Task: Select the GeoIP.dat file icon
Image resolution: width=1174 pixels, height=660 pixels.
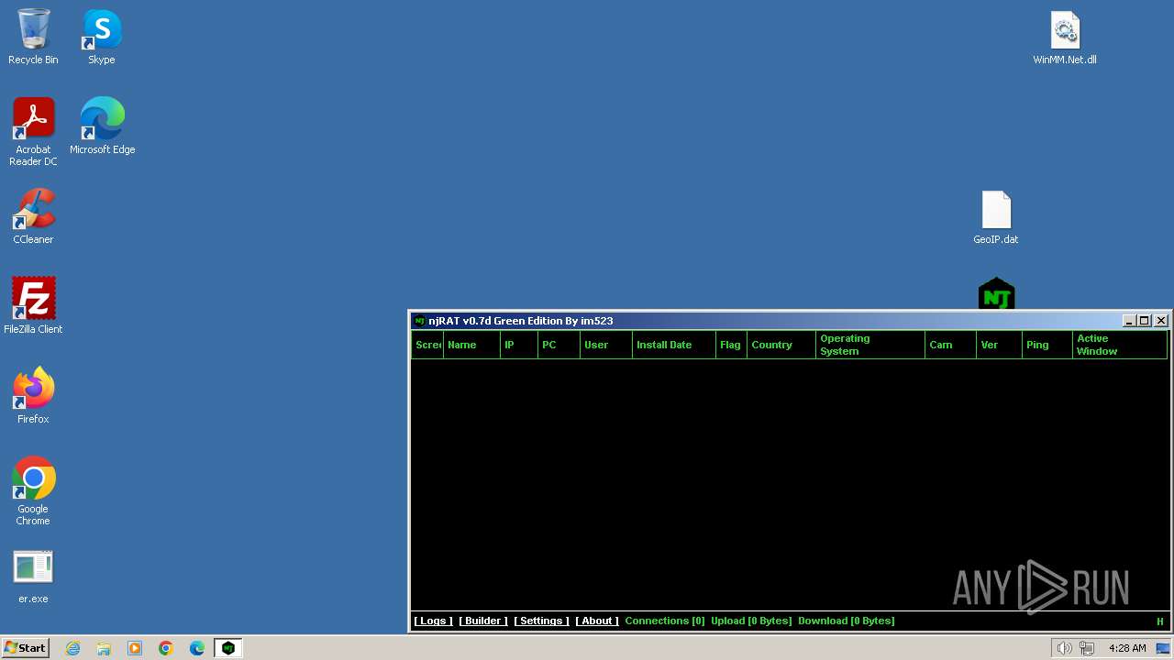Action: [996, 217]
